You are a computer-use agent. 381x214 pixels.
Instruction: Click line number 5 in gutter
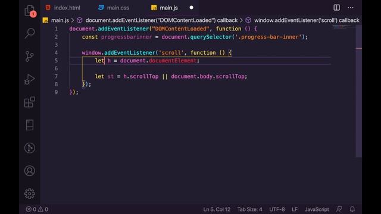(56, 61)
